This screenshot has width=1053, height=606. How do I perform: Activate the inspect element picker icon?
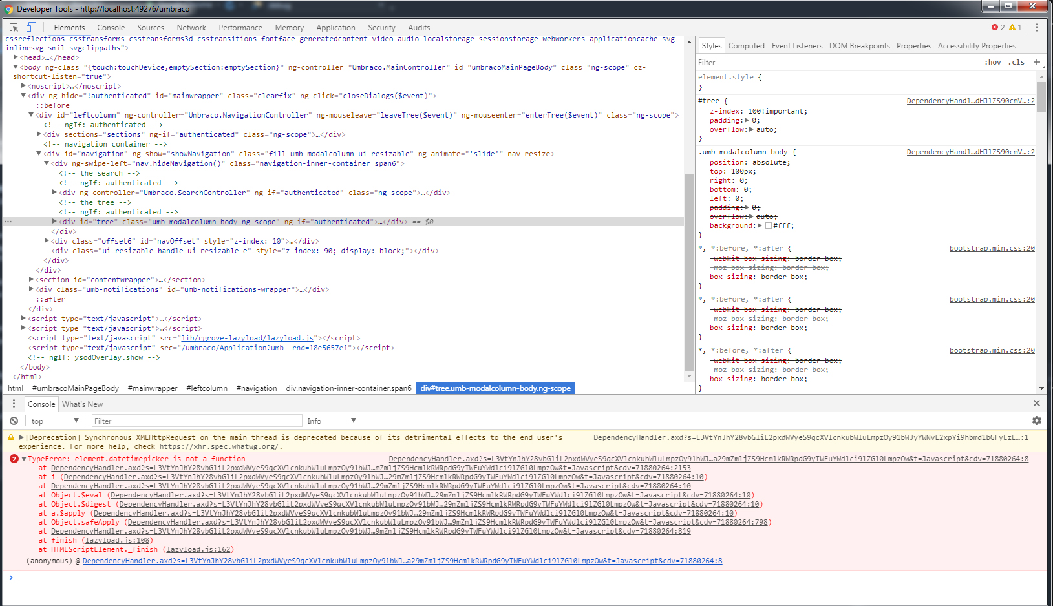[14, 28]
